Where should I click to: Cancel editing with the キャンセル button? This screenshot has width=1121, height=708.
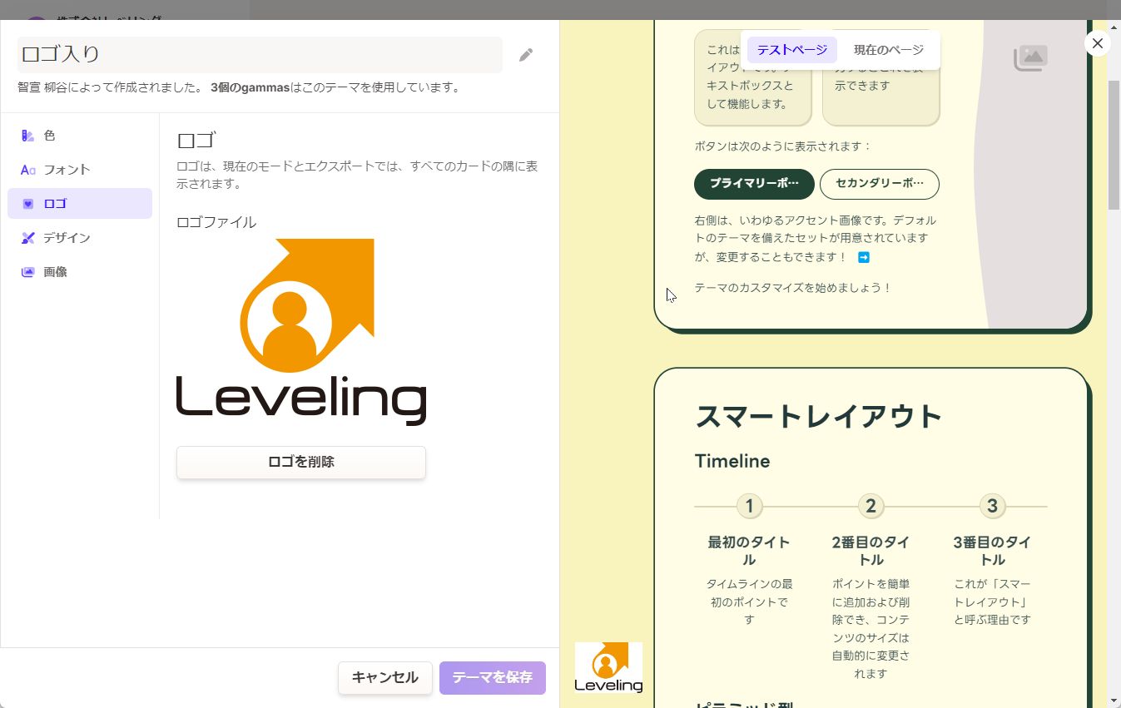[384, 677]
